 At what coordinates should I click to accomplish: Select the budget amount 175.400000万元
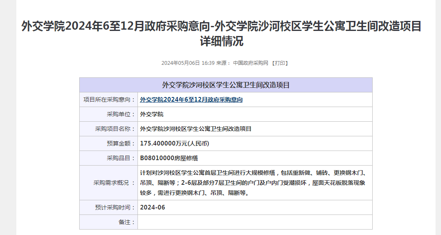point(174,143)
